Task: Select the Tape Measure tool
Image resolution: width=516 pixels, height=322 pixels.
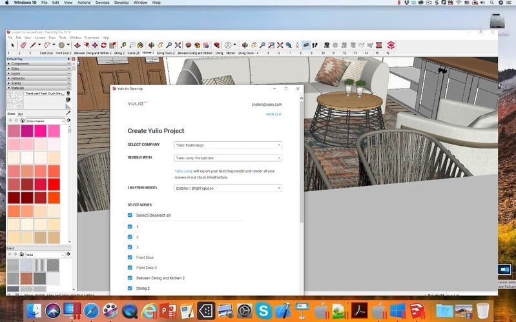Action: tap(123, 45)
